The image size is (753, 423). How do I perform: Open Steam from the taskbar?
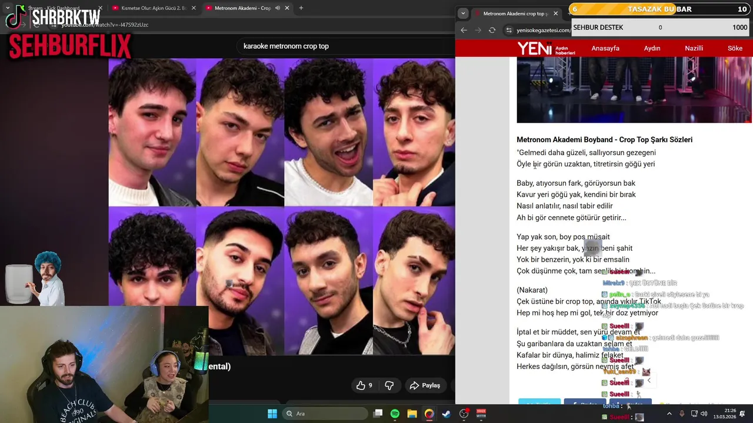[x=446, y=414]
